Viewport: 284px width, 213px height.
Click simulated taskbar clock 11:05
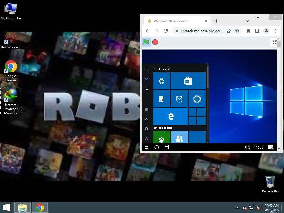point(259,148)
